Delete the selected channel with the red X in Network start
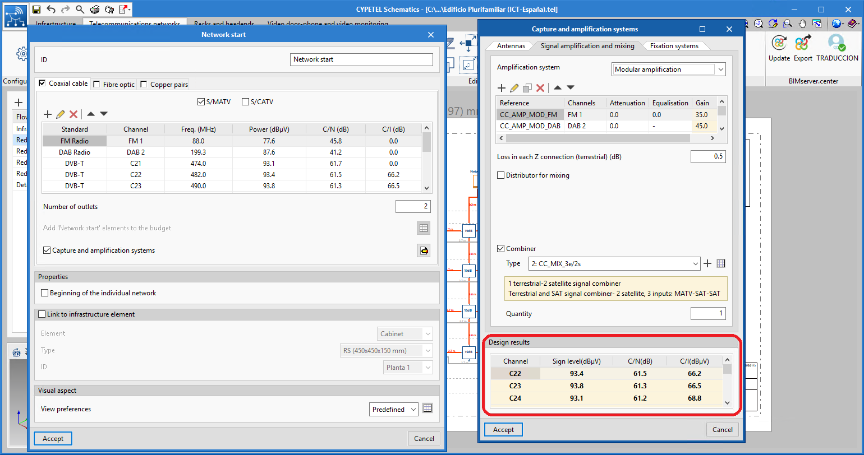This screenshot has width=864, height=455. click(x=73, y=114)
